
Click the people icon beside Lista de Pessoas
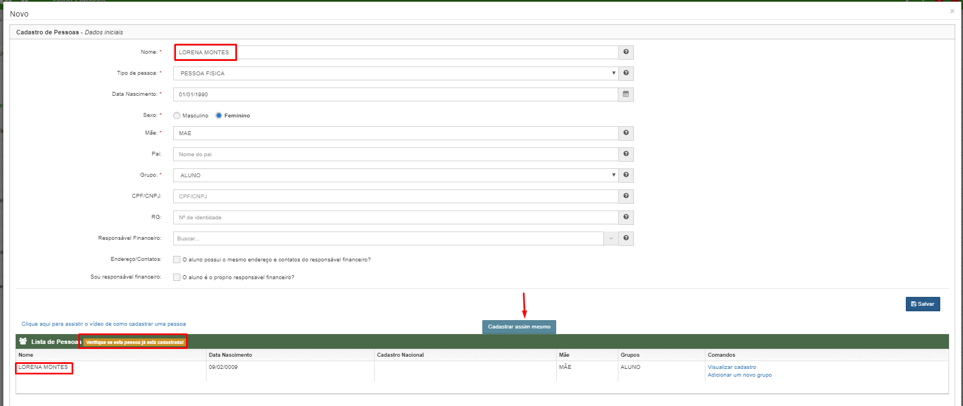point(23,341)
